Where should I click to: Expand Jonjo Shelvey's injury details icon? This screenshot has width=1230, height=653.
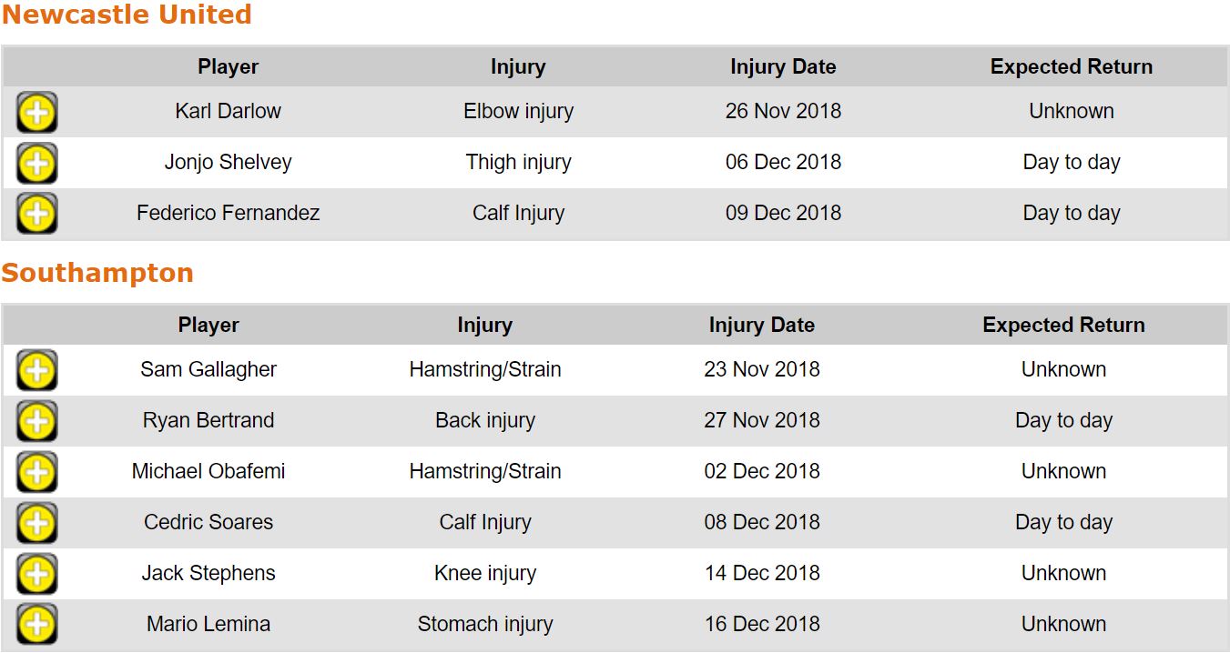[36, 164]
